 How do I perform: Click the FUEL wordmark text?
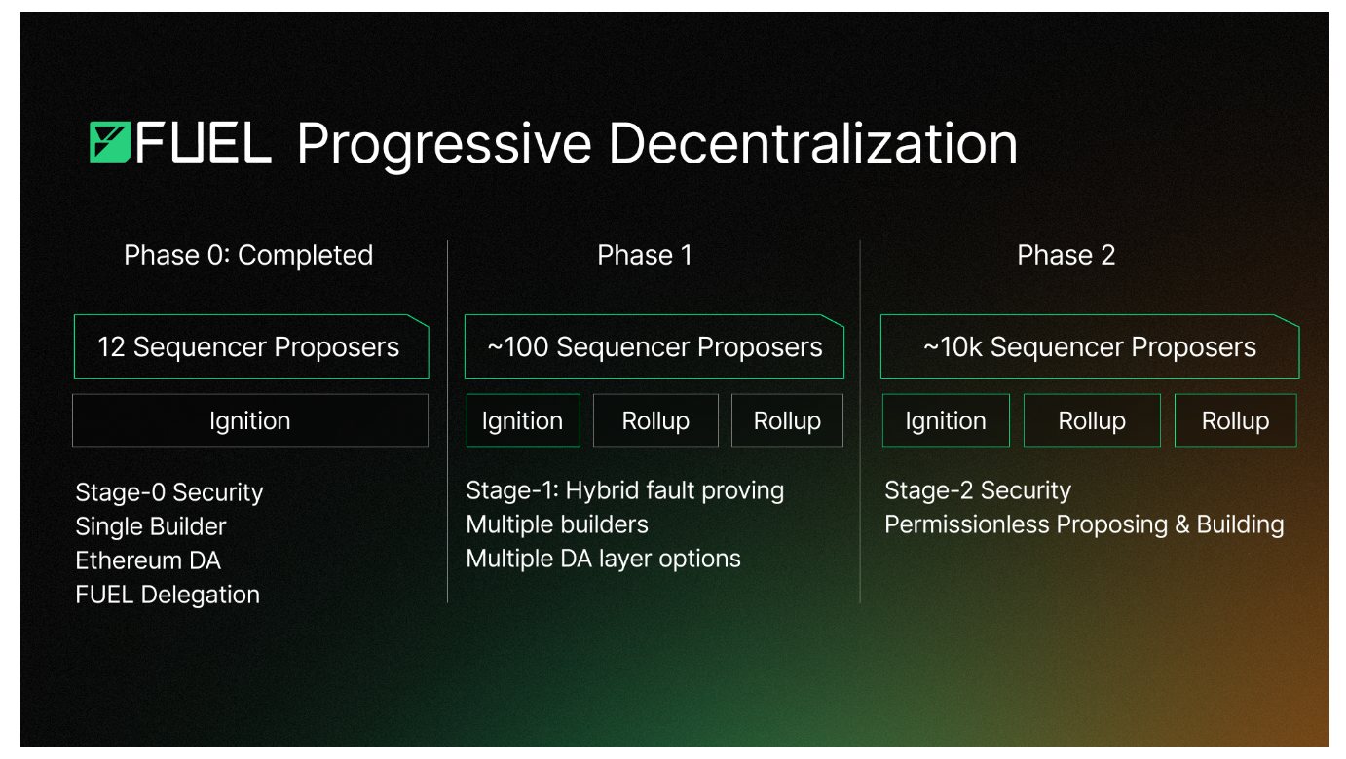(x=203, y=143)
